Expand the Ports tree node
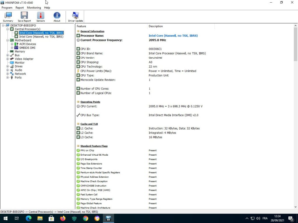 tap(7, 78)
